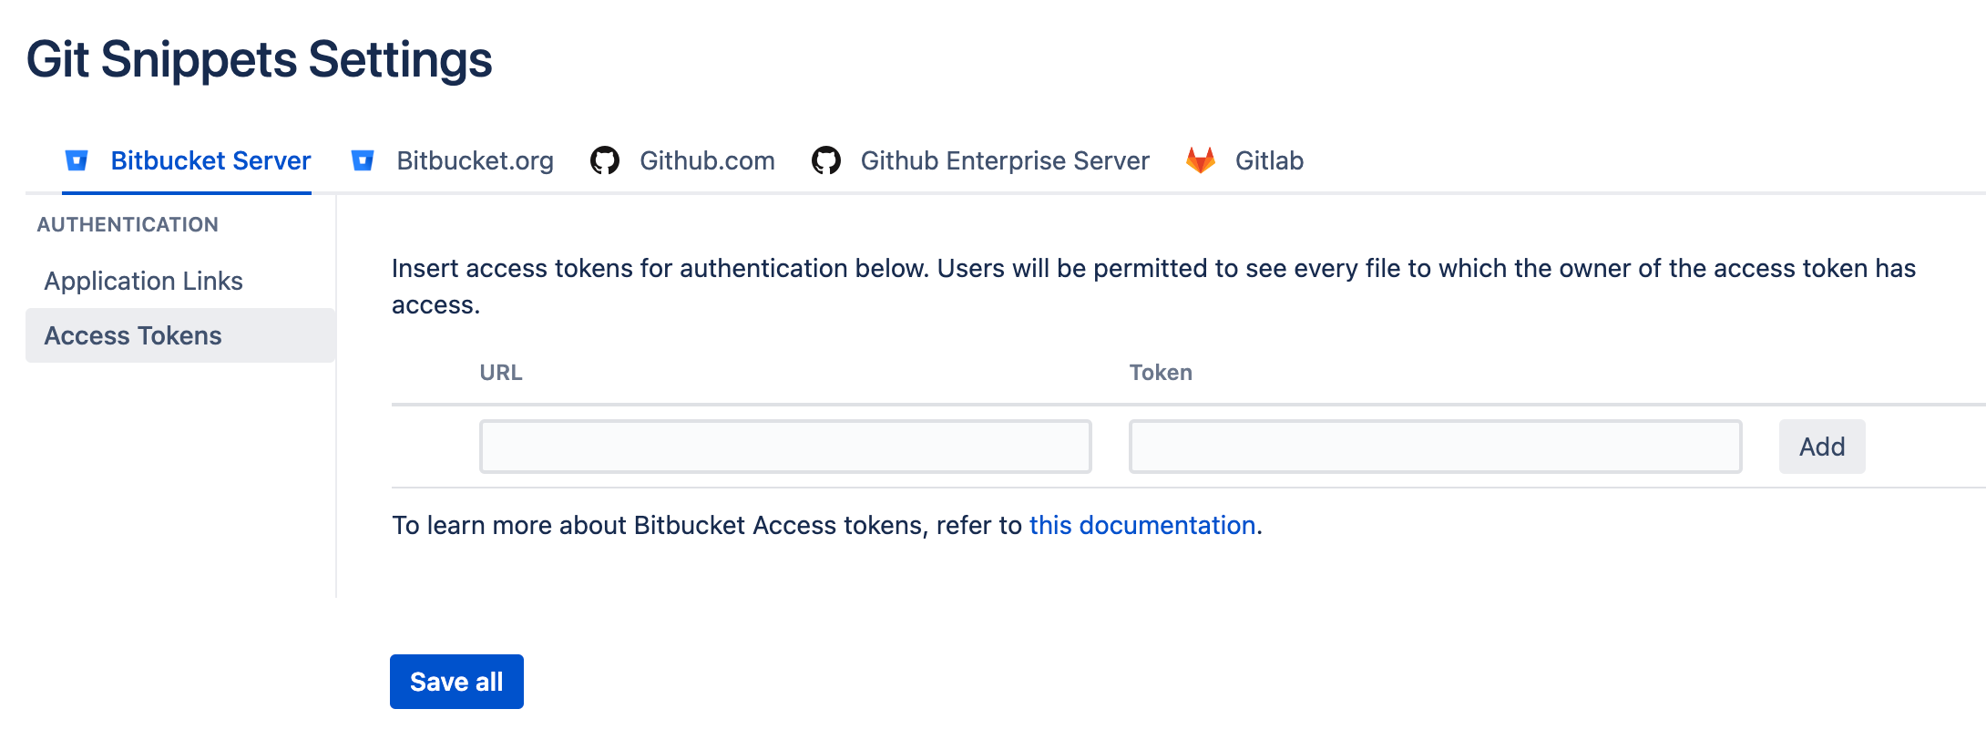Focus the URL input field
This screenshot has height=740, width=1986.
[785, 447]
